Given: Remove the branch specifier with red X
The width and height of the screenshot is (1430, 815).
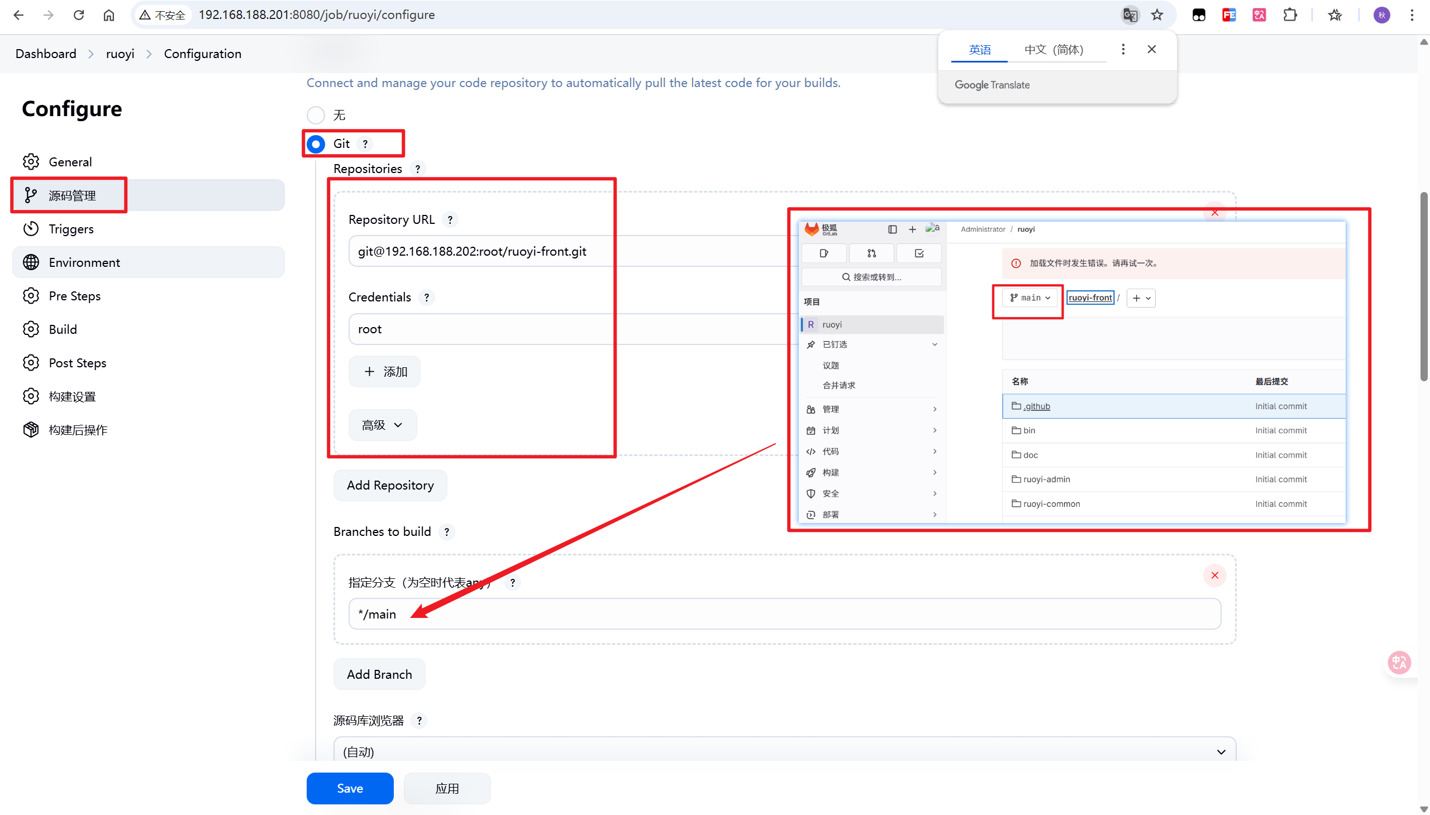Looking at the screenshot, I should (x=1214, y=576).
